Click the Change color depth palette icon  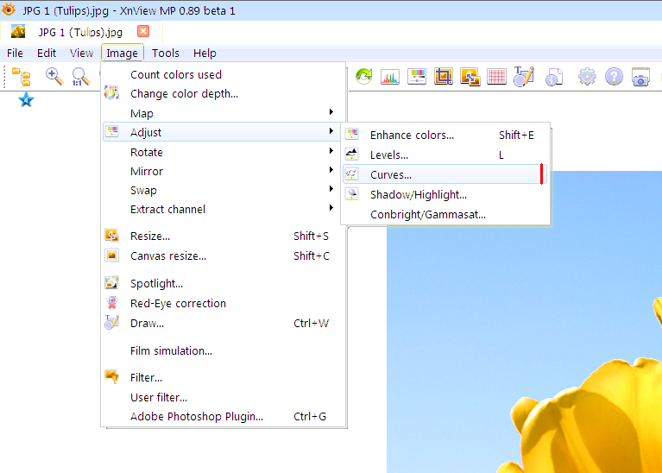coord(111,92)
